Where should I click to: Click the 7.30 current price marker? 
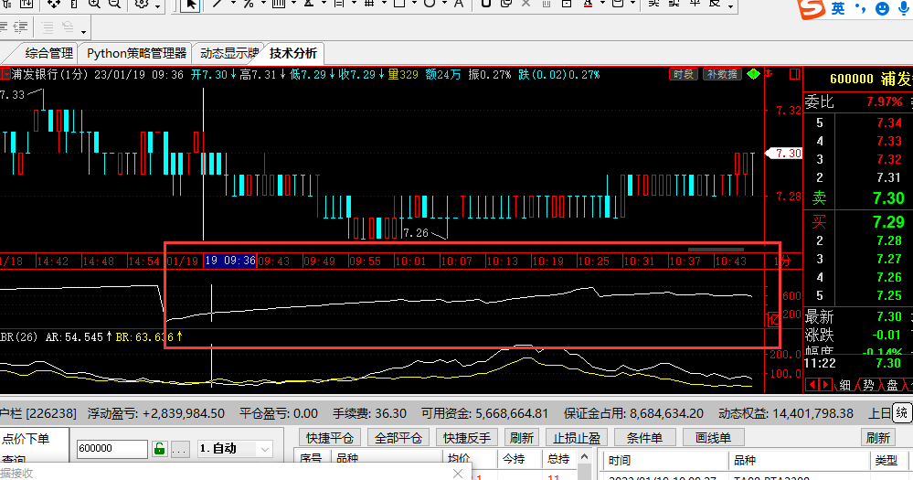(783, 154)
